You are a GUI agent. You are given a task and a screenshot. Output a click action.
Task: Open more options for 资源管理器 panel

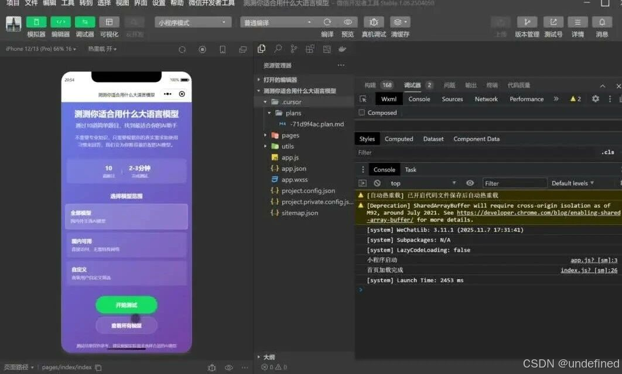click(x=341, y=65)
